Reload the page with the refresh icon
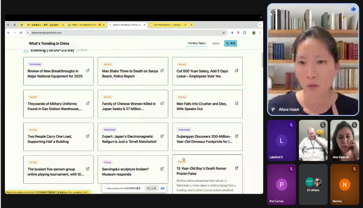Viewport: 363px width, 208px height. tap(21, 33)
